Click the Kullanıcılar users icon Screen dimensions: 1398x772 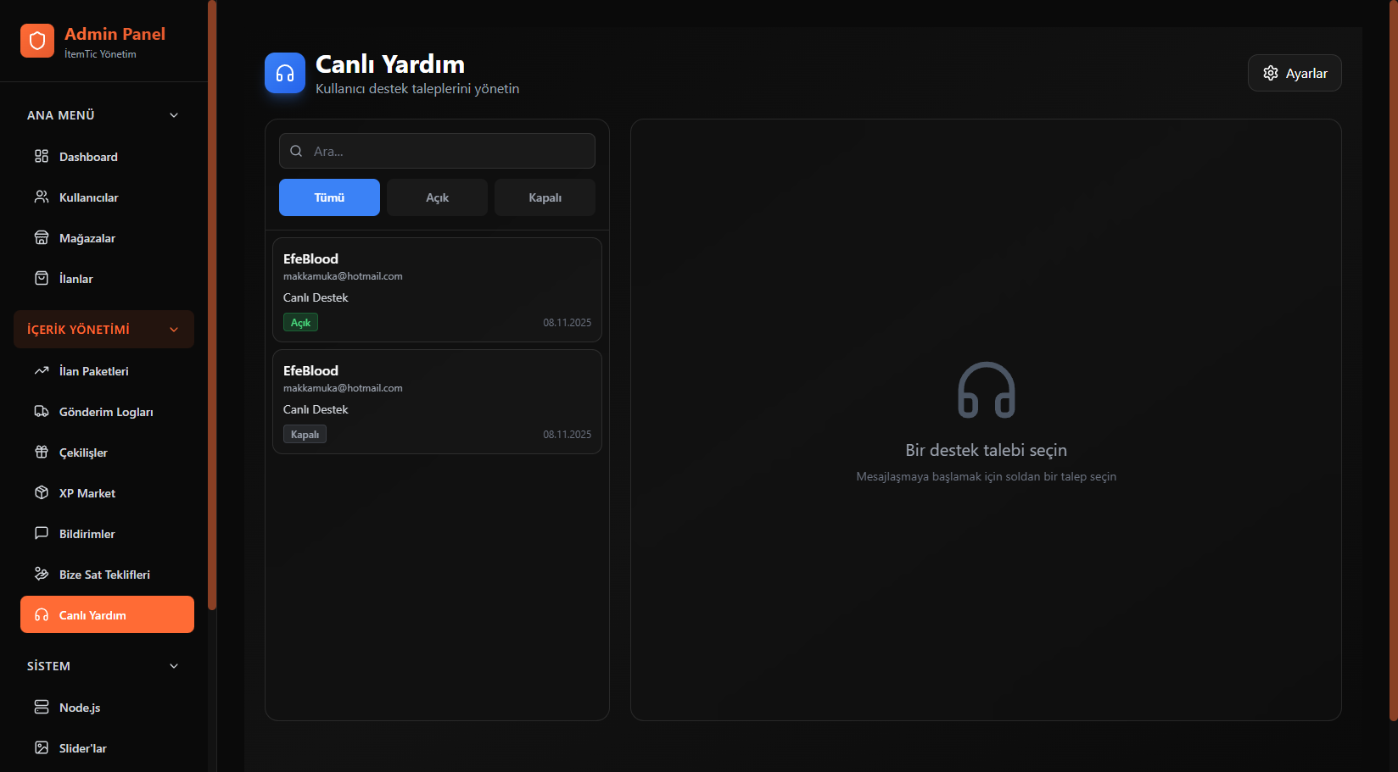(x=41, y=197)
